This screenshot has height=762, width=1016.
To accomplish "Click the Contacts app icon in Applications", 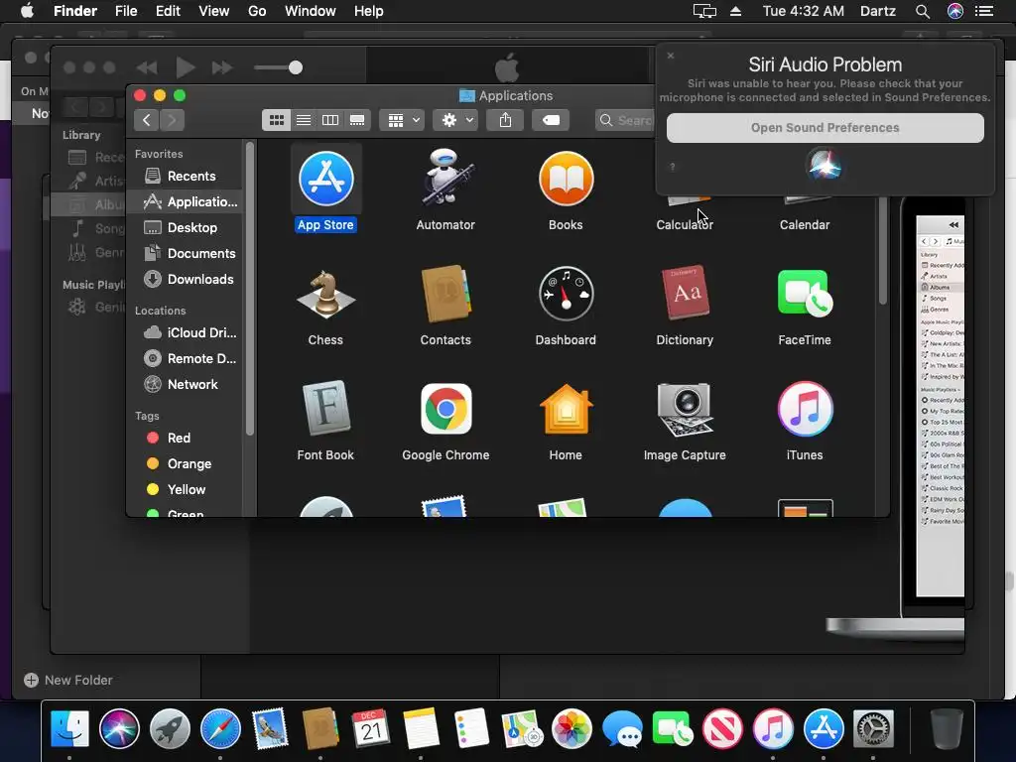I will coord(445,294).
